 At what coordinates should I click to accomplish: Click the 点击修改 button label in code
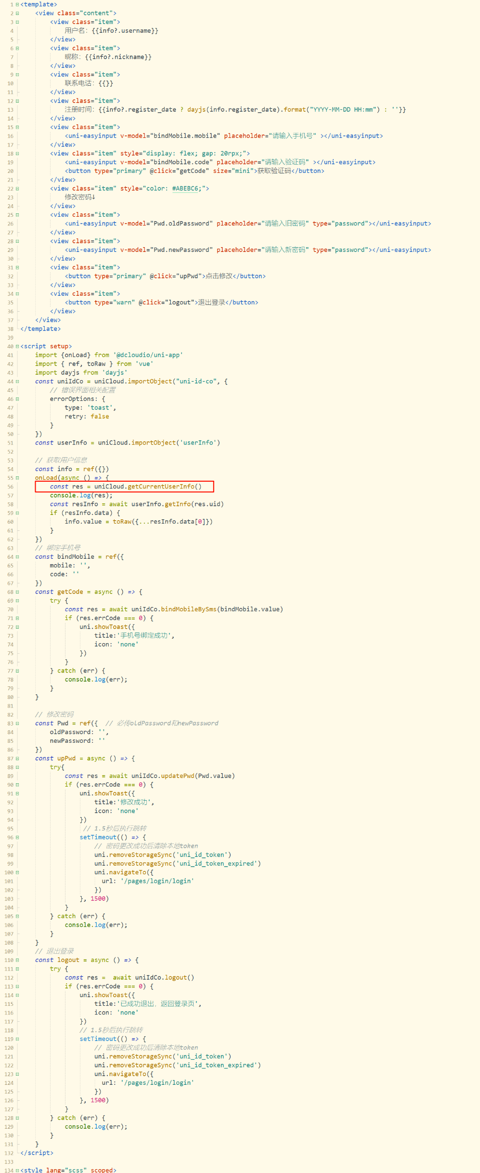[x=219, y=276]
